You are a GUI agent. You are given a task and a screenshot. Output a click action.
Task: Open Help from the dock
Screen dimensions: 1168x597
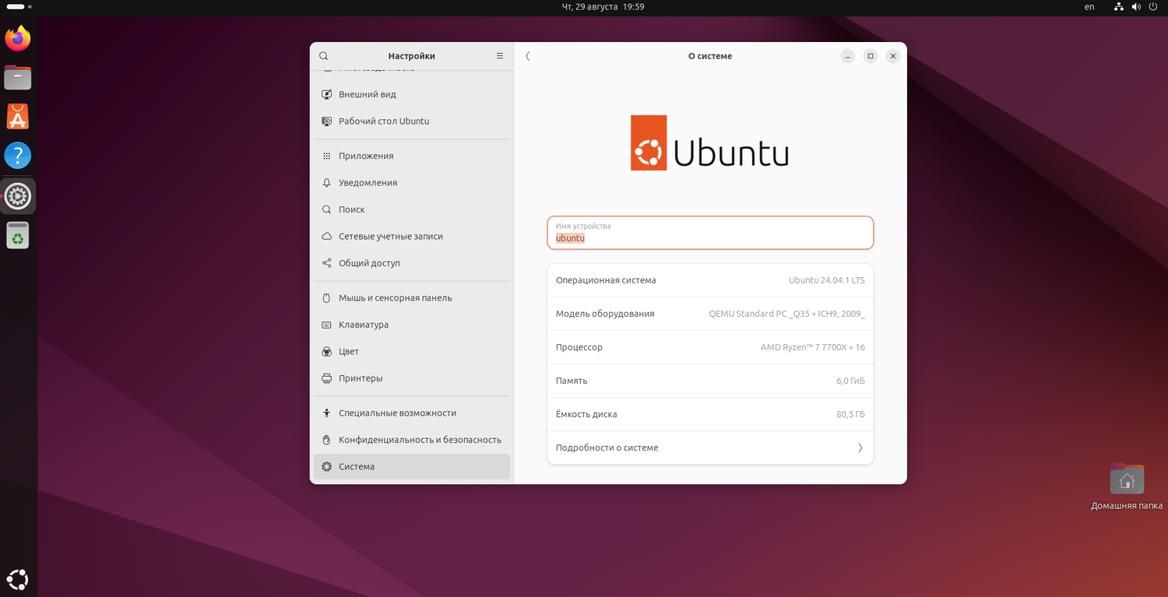coord(17,156)
